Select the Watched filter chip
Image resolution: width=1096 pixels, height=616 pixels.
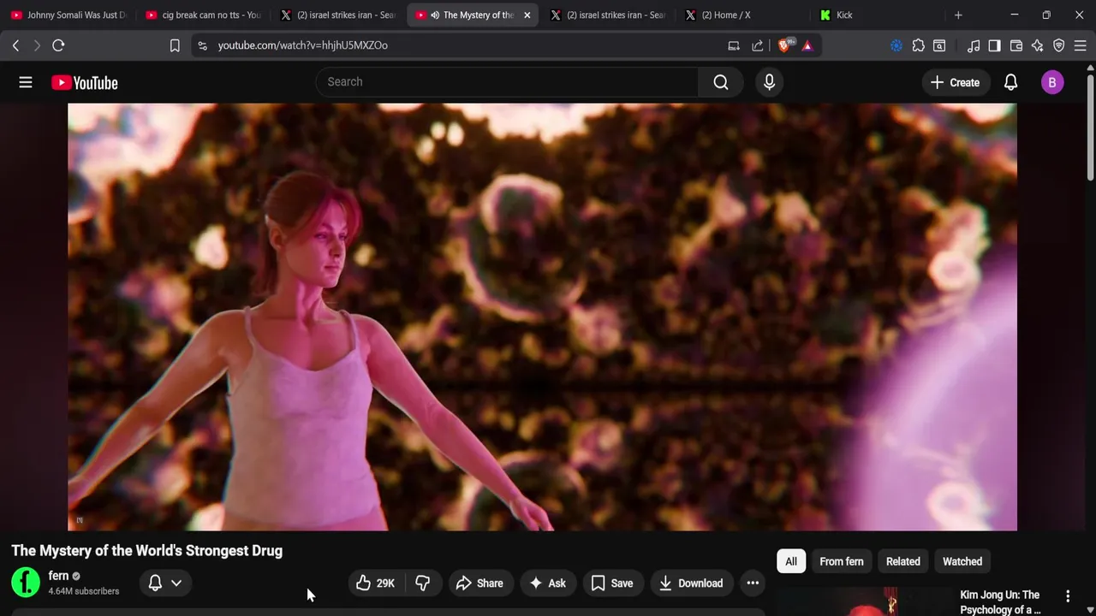[962, 561]
